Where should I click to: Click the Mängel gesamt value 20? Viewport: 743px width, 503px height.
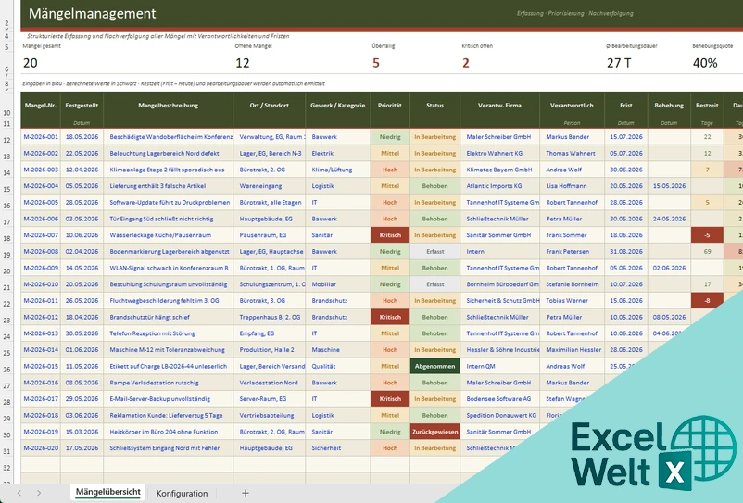pyautogui.click(x=31, y=63)
